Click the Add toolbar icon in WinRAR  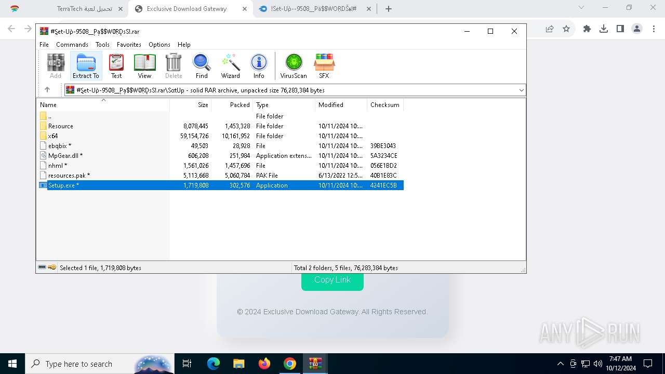(56, 66)
